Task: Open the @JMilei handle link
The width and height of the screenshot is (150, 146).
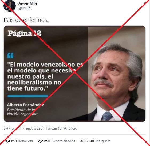Action: pos(25,8)
